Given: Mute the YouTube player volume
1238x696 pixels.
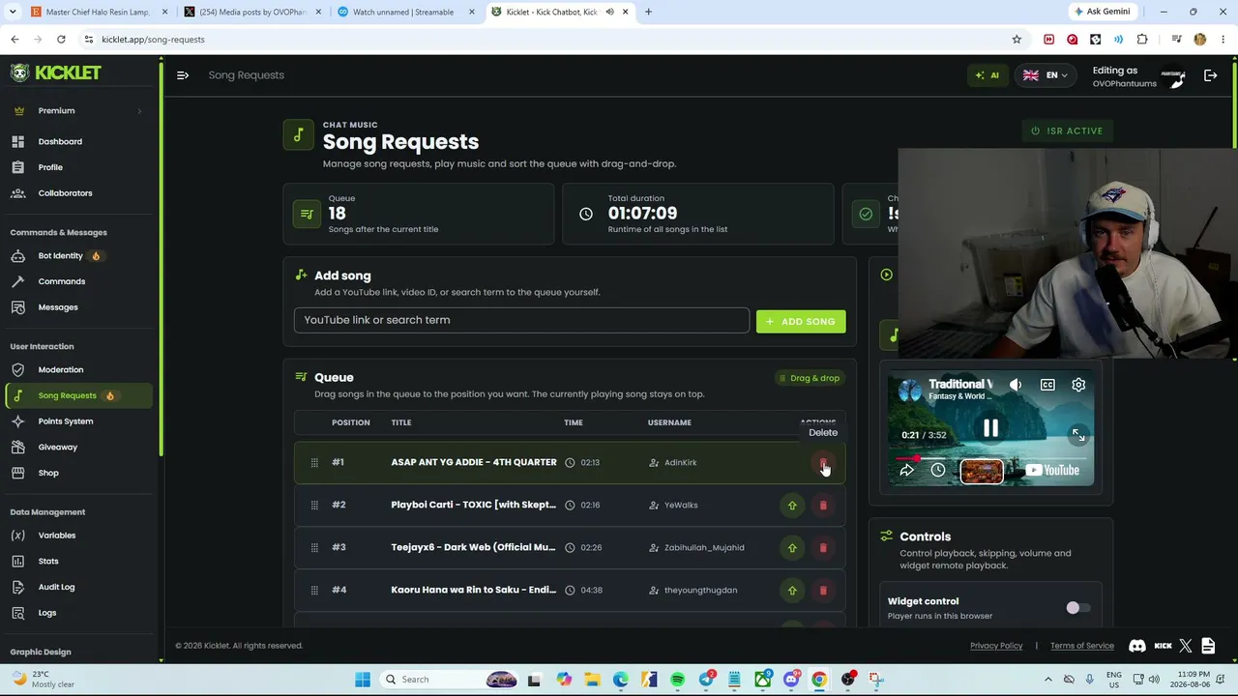Looking at the screenshot, I should pos(1016,385).
